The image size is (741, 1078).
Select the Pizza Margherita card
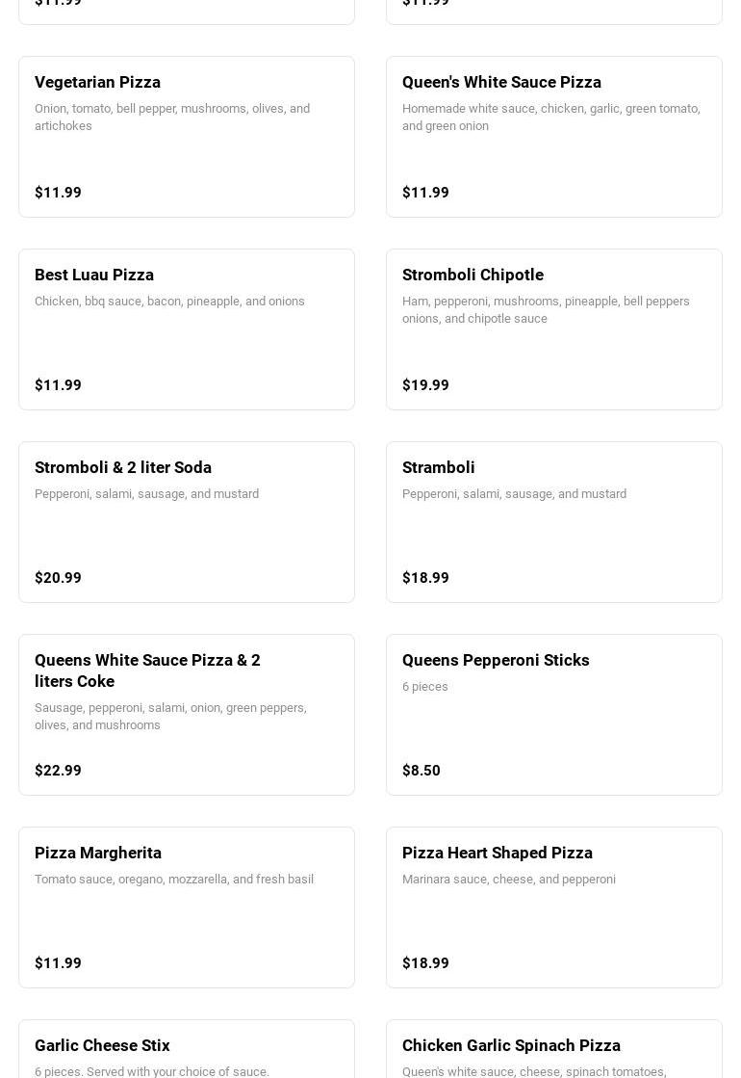[x=187, y=907]
